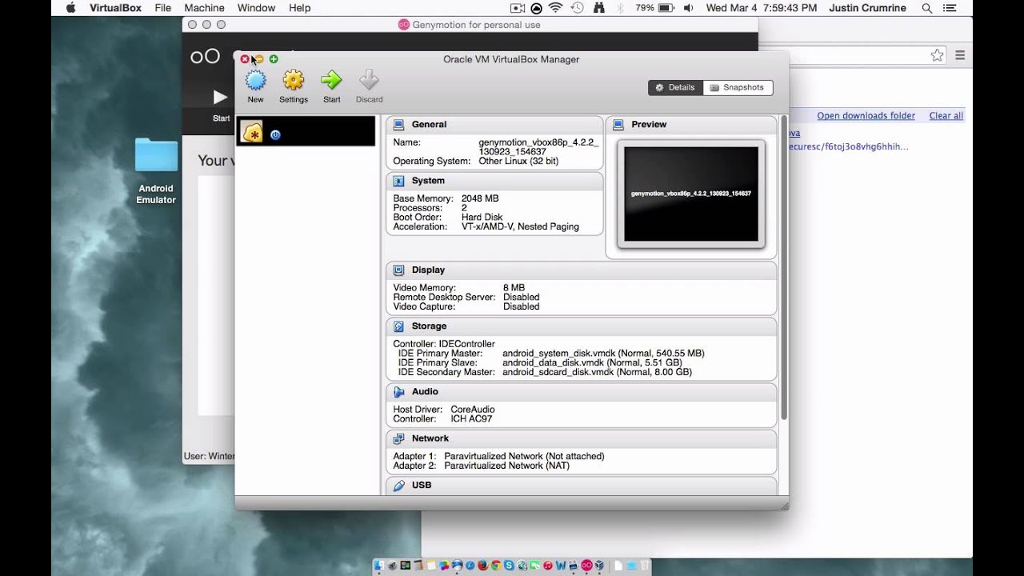Open Genymotion from the Dock

point(586,566)
